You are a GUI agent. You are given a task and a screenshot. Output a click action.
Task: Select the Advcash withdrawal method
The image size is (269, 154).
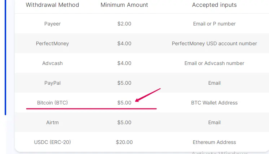tap(52, 63)
